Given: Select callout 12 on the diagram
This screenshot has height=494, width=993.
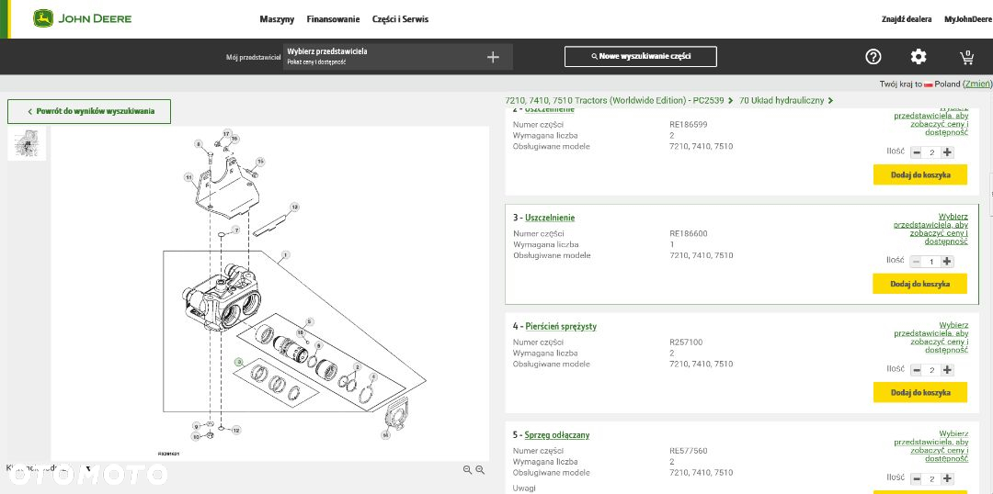Looking at the screenshot, I should 235,430.
